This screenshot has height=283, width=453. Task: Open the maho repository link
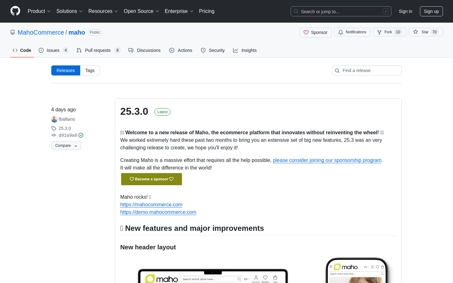pyautogui.click(x=77, y=32)
